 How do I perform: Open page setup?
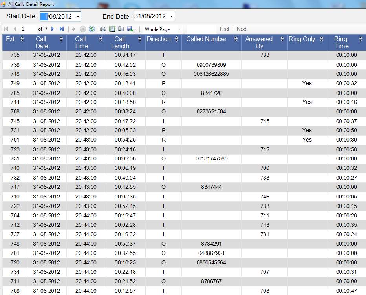(x=121, y=29)
